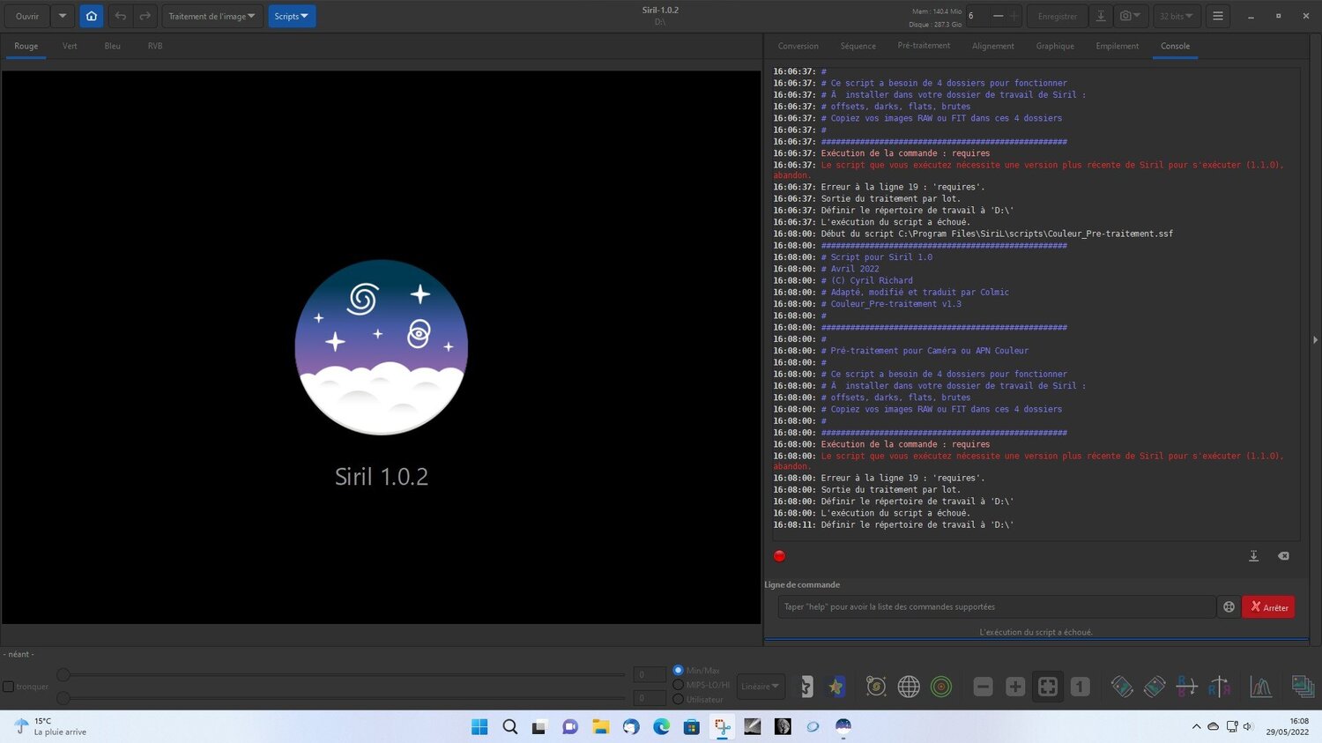The image size is (1322, 743).
Task: Select the Min/Max display range radio
Action: click(679, 671)
